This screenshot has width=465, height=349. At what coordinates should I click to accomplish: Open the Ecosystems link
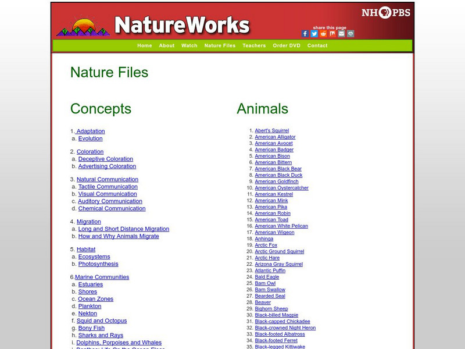tap(94, 257)
